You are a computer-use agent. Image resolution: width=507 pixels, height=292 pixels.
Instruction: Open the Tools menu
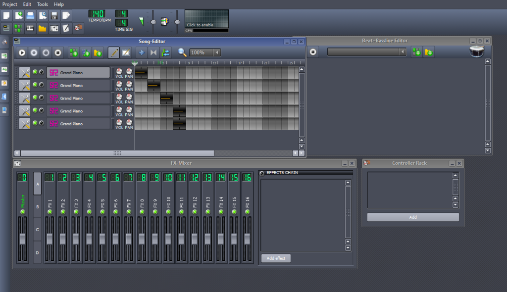43,4
